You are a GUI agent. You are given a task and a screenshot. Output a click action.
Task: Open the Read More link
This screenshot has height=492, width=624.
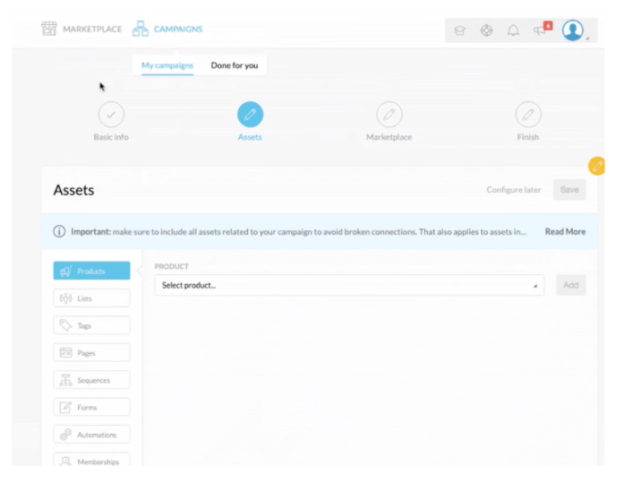(565, 231)
